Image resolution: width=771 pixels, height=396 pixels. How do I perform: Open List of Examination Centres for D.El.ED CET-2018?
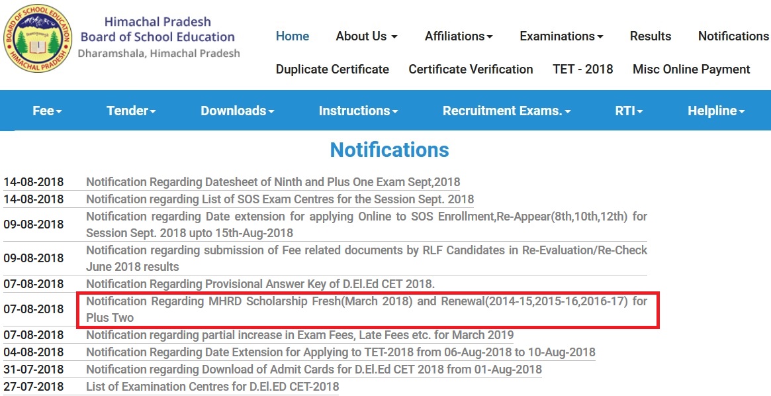pyautogui.click(x=212, y=387)
